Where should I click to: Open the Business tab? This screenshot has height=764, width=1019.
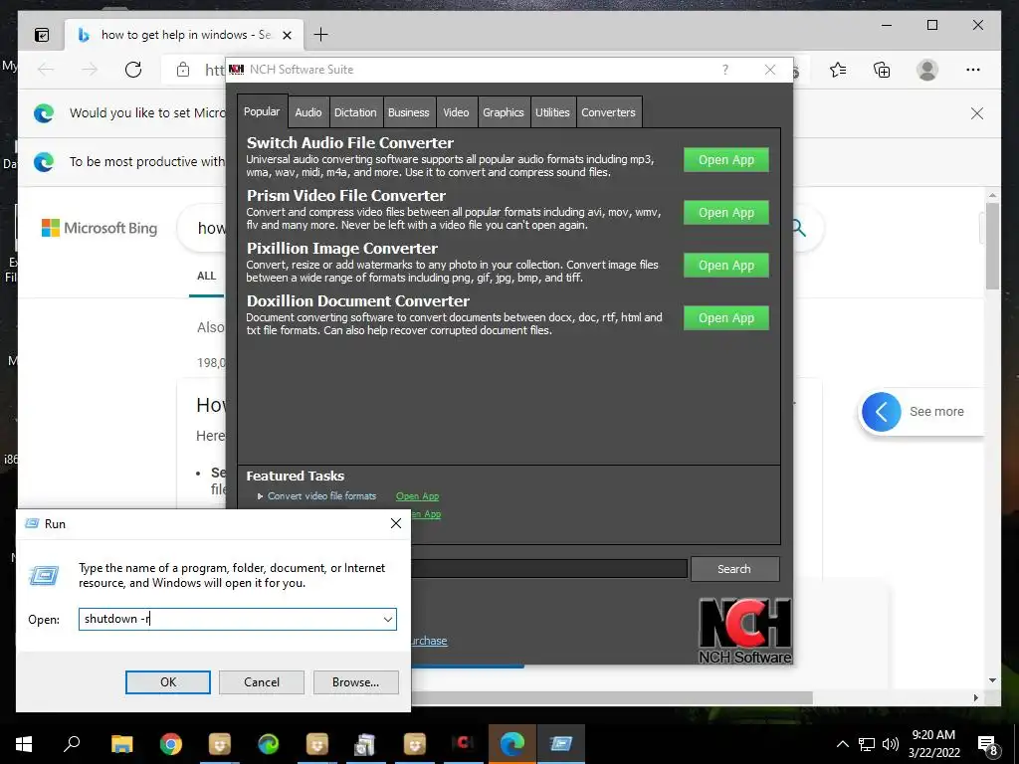point(409,112)
